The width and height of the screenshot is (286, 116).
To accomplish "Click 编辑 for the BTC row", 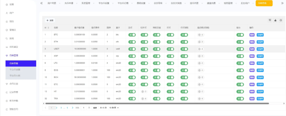I will click(252, 35).
